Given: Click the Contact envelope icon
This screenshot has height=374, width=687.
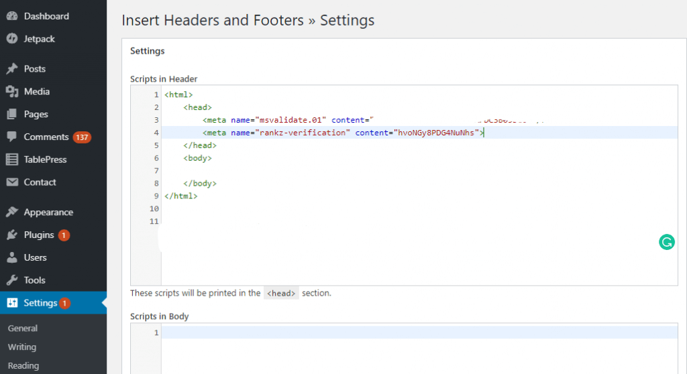Looking at the screenshot, I should [11, 182].
